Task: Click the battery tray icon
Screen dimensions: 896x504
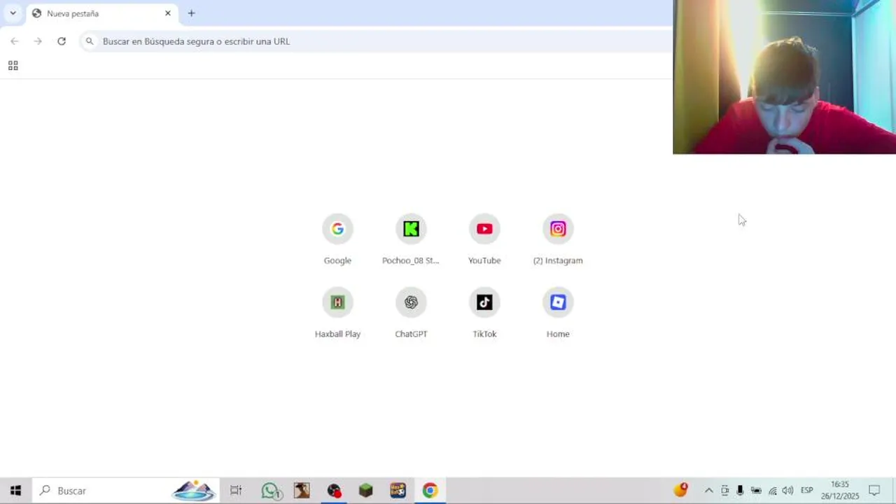Action: 756,491
